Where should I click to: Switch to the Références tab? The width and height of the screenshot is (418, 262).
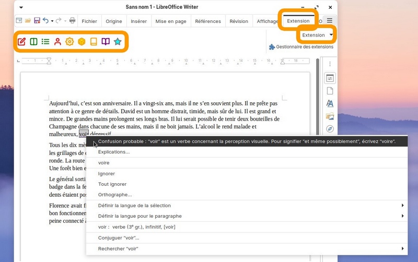(x=208, y=21)
